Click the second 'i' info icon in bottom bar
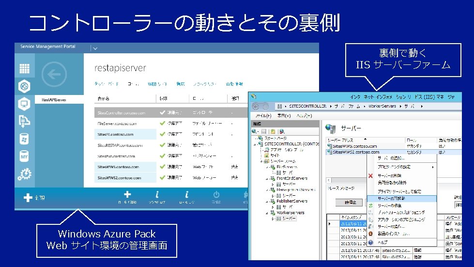 pos(186,194)
